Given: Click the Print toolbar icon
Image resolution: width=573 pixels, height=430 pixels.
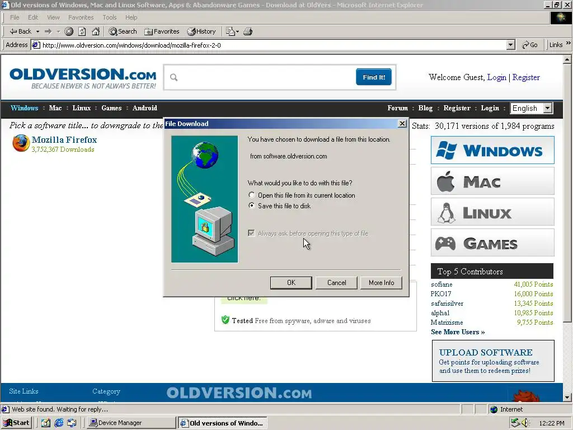Looking at the screenshot, I should [x=248, y=31].
